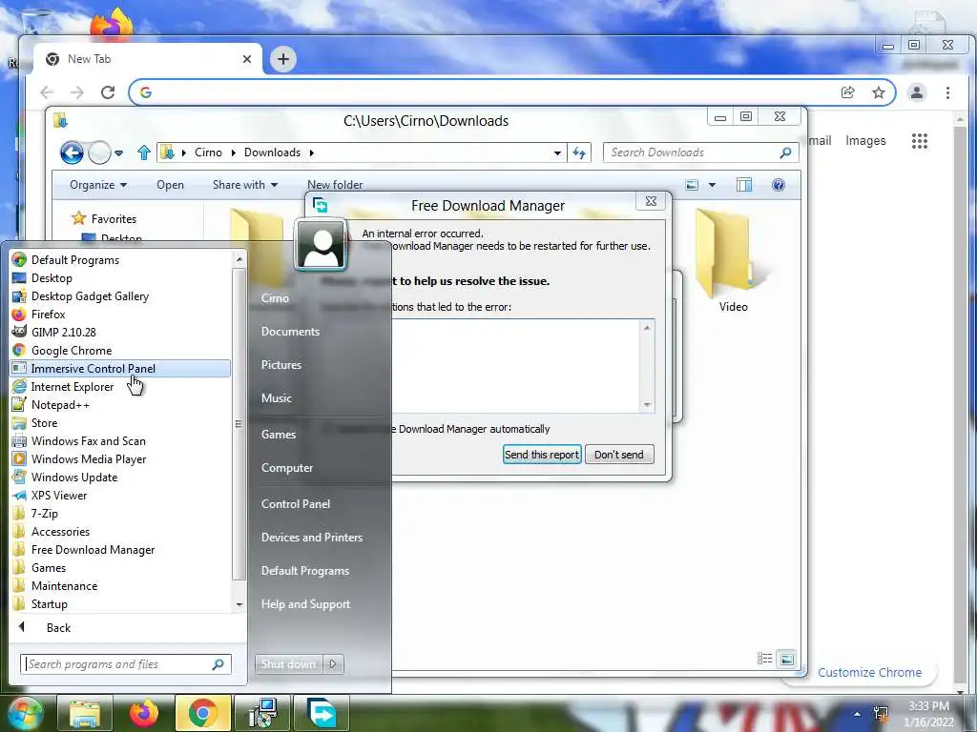
Task: Open the Share with menu
Action: point(245,185)
